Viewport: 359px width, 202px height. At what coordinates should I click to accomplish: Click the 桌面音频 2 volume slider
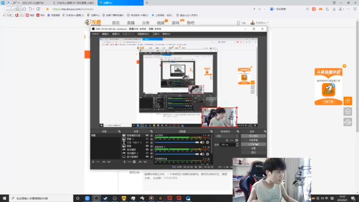(177, 154)
